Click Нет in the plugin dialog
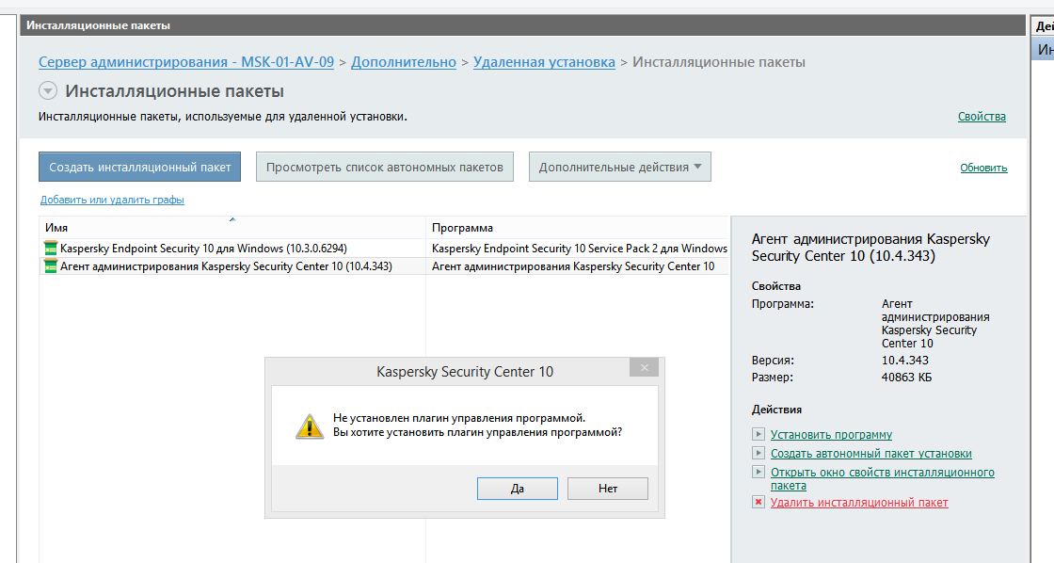This screenshot has width=1054, height=563. coord(608,489)
